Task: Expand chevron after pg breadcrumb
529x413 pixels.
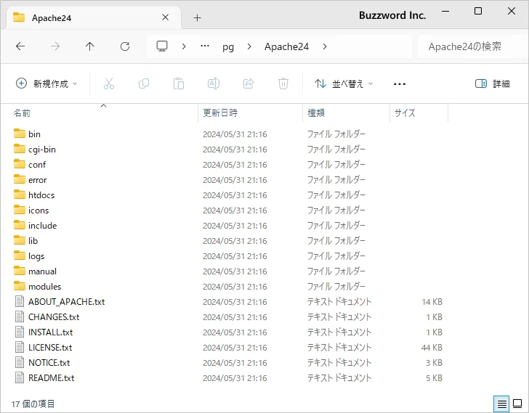Action: 249,46
